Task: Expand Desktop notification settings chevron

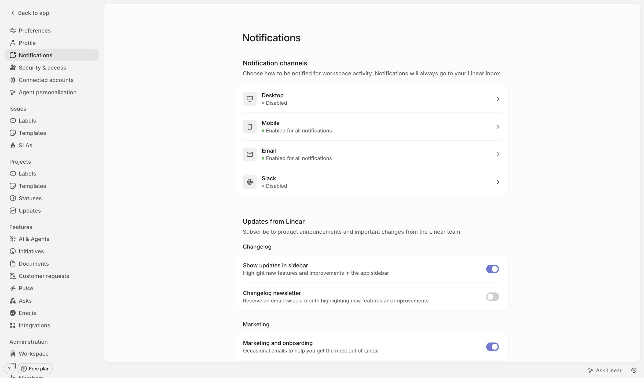Action: pyautogui.click(x=498, y=99)
